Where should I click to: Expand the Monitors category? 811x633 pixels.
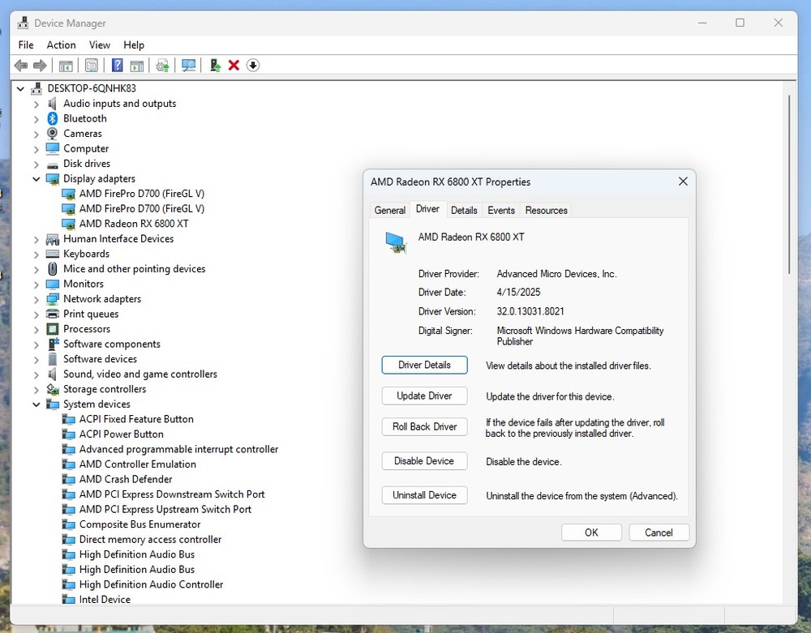(x=36, y=284)
